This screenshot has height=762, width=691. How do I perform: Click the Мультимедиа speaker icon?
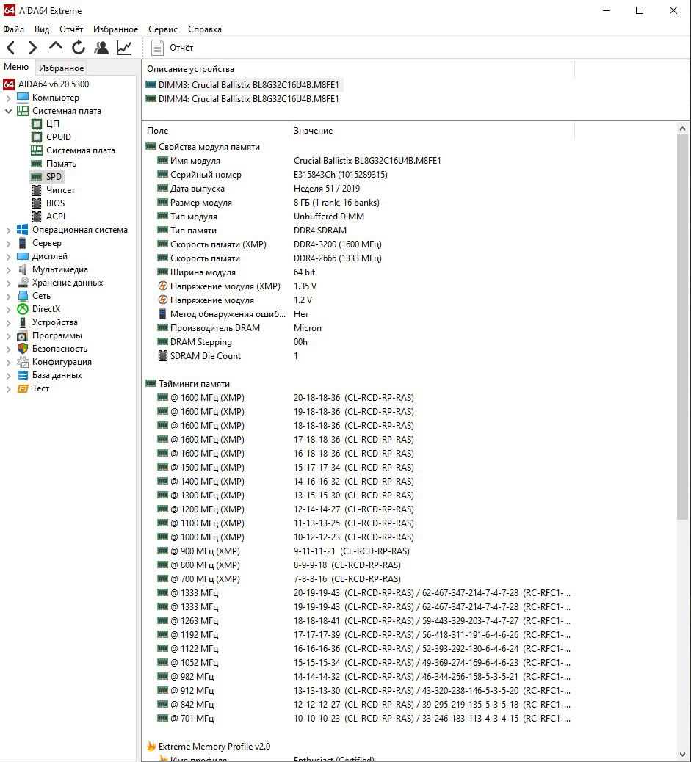[22, 269]
